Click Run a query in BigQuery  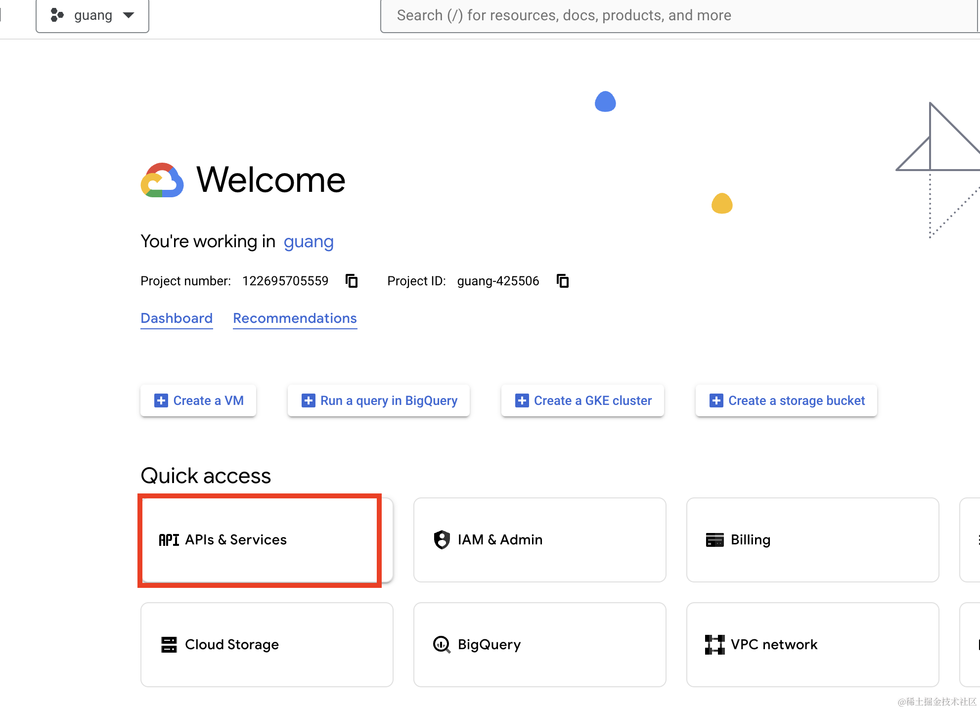tap(379, 400)
